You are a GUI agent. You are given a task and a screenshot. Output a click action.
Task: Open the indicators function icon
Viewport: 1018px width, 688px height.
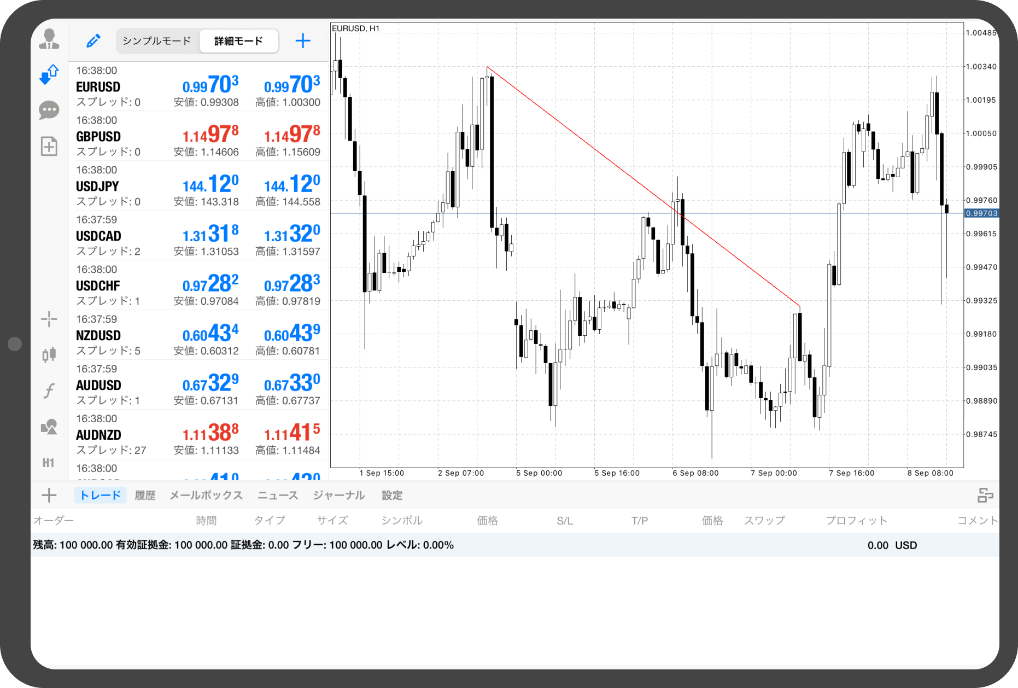click(x=49, y=390)
